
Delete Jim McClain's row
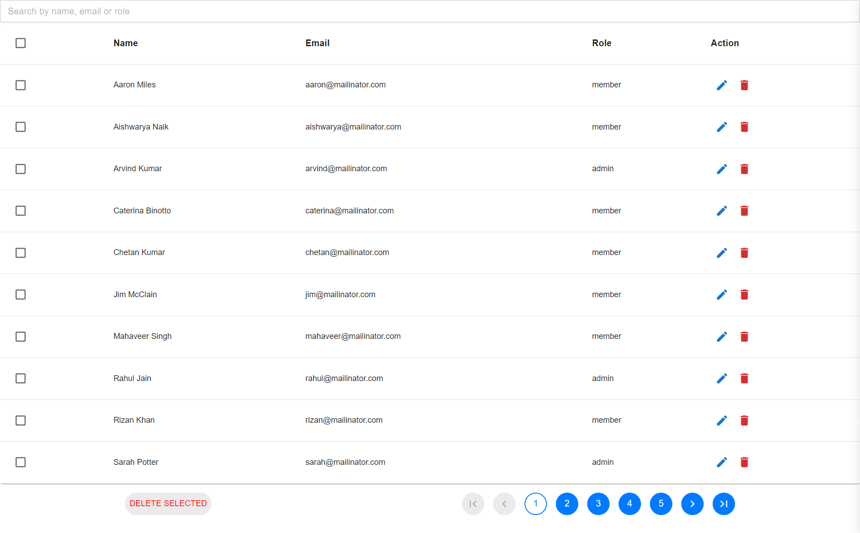point(744,295)
